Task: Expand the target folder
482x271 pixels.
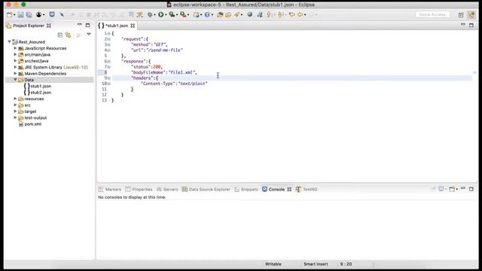Action: coord(15,111)
